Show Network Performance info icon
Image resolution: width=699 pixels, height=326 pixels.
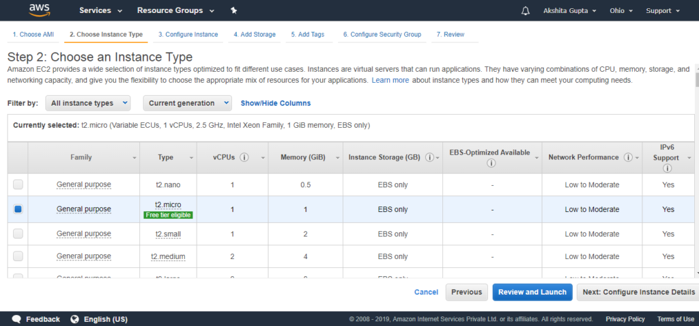point(628,157)
